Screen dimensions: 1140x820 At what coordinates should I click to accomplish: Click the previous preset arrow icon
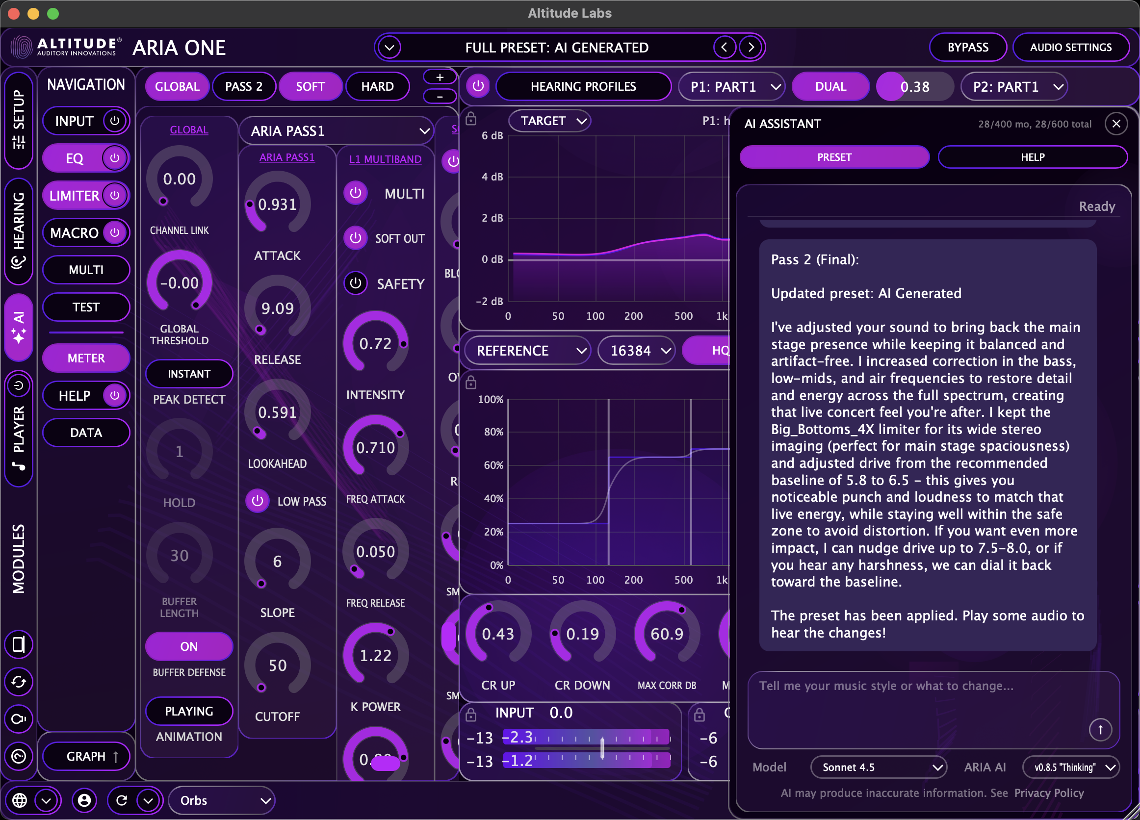[x=724, y=47]
